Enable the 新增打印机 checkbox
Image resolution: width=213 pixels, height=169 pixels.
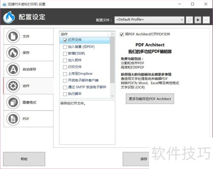point(65,54)
